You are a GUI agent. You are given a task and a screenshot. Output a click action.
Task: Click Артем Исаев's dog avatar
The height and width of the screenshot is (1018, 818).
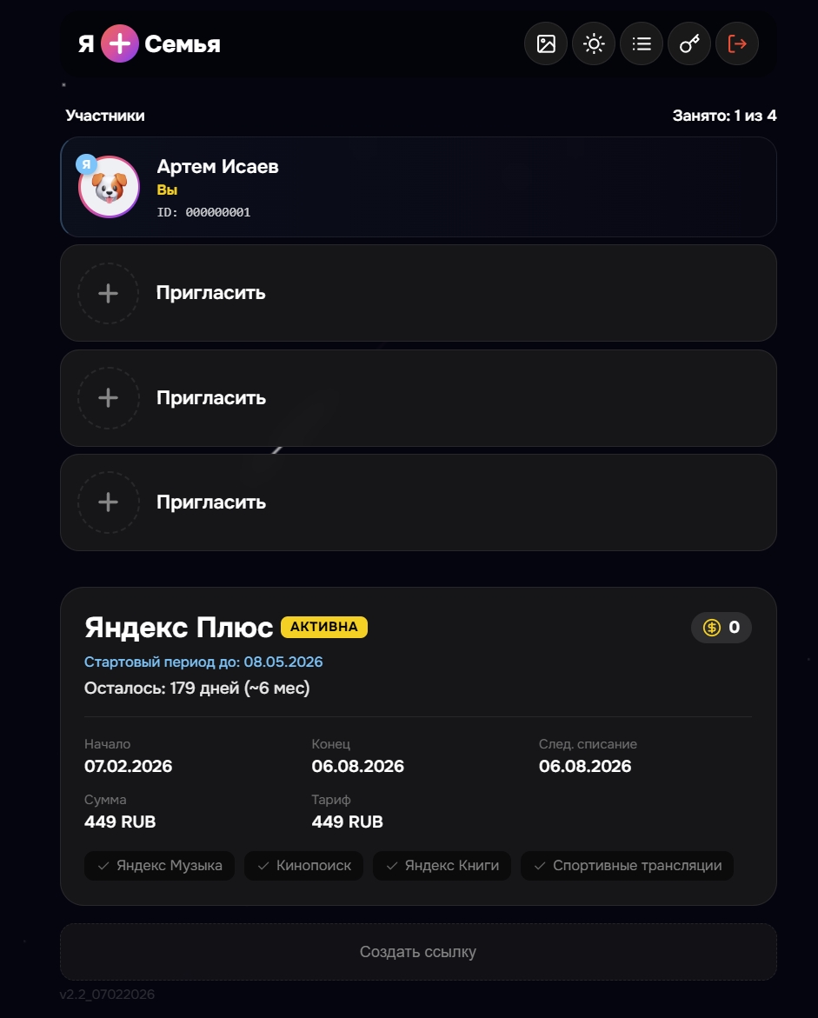pos(110,187)
